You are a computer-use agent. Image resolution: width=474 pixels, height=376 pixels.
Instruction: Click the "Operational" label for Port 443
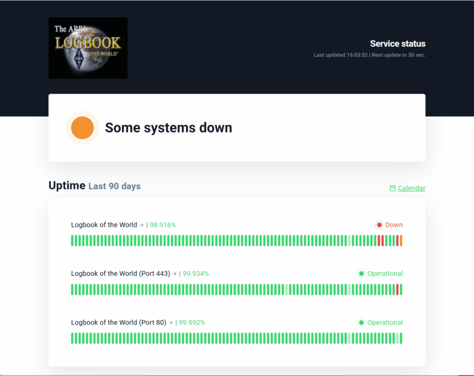(x=385, y=274)
